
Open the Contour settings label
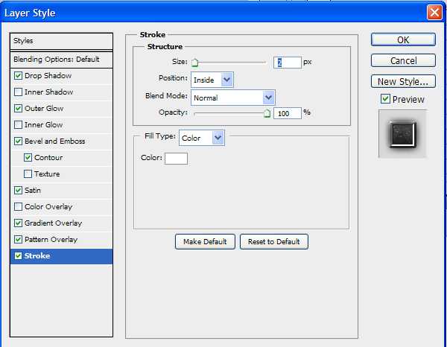pyautogui.click(x=48, y=158)
